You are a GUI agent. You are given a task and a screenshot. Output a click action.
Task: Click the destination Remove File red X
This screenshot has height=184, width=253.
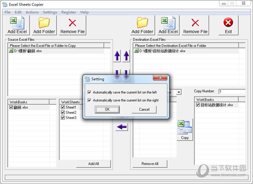[195, 23]
